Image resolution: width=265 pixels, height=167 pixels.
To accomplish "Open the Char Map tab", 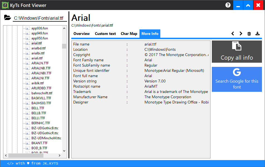I will 129,34.
